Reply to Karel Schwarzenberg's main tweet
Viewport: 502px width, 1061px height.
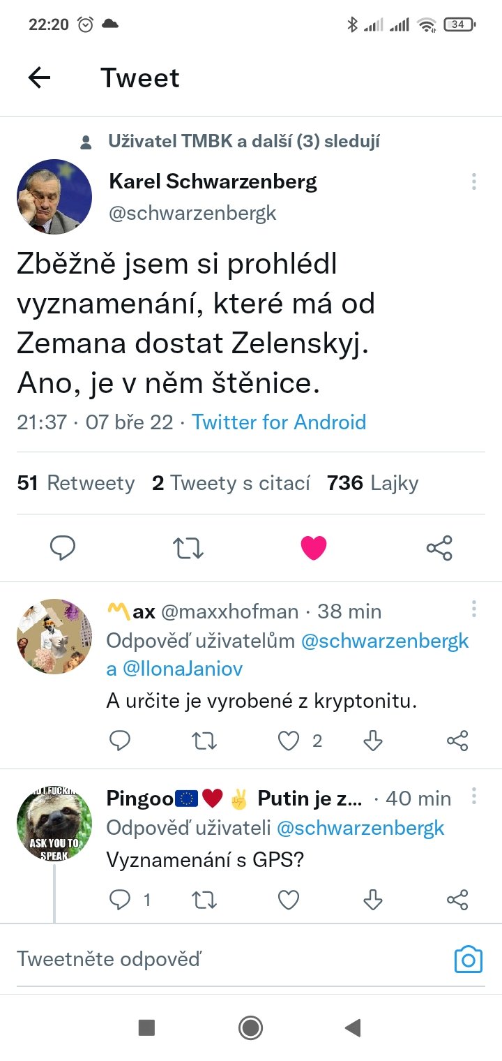[63, 548]
